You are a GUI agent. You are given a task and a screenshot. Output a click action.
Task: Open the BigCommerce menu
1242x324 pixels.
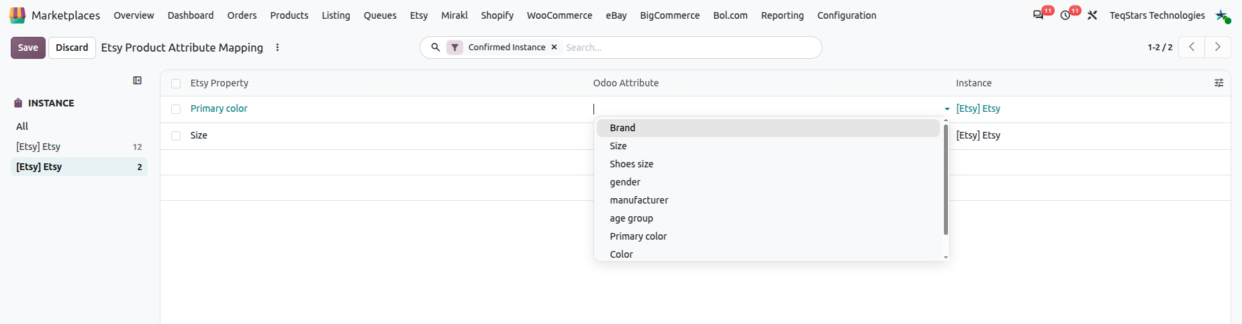tap(670, 15)
